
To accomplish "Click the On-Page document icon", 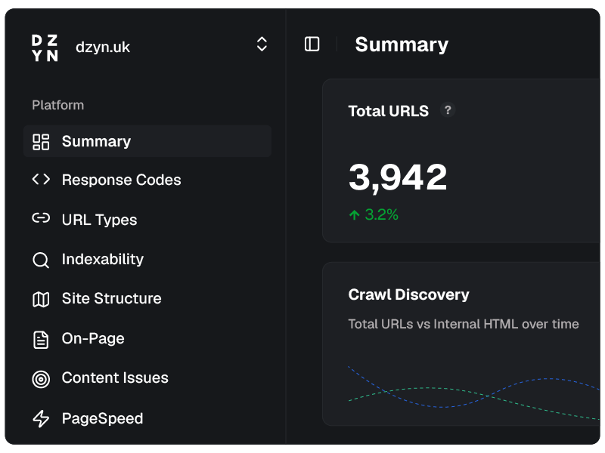I will coord(41,339).
